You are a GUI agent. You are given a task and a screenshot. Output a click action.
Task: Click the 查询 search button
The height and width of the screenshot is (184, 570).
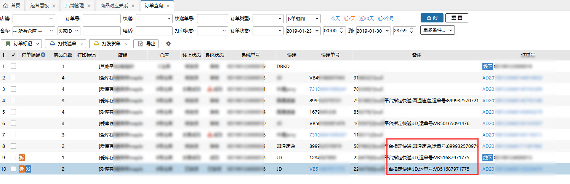pos(432,18)
